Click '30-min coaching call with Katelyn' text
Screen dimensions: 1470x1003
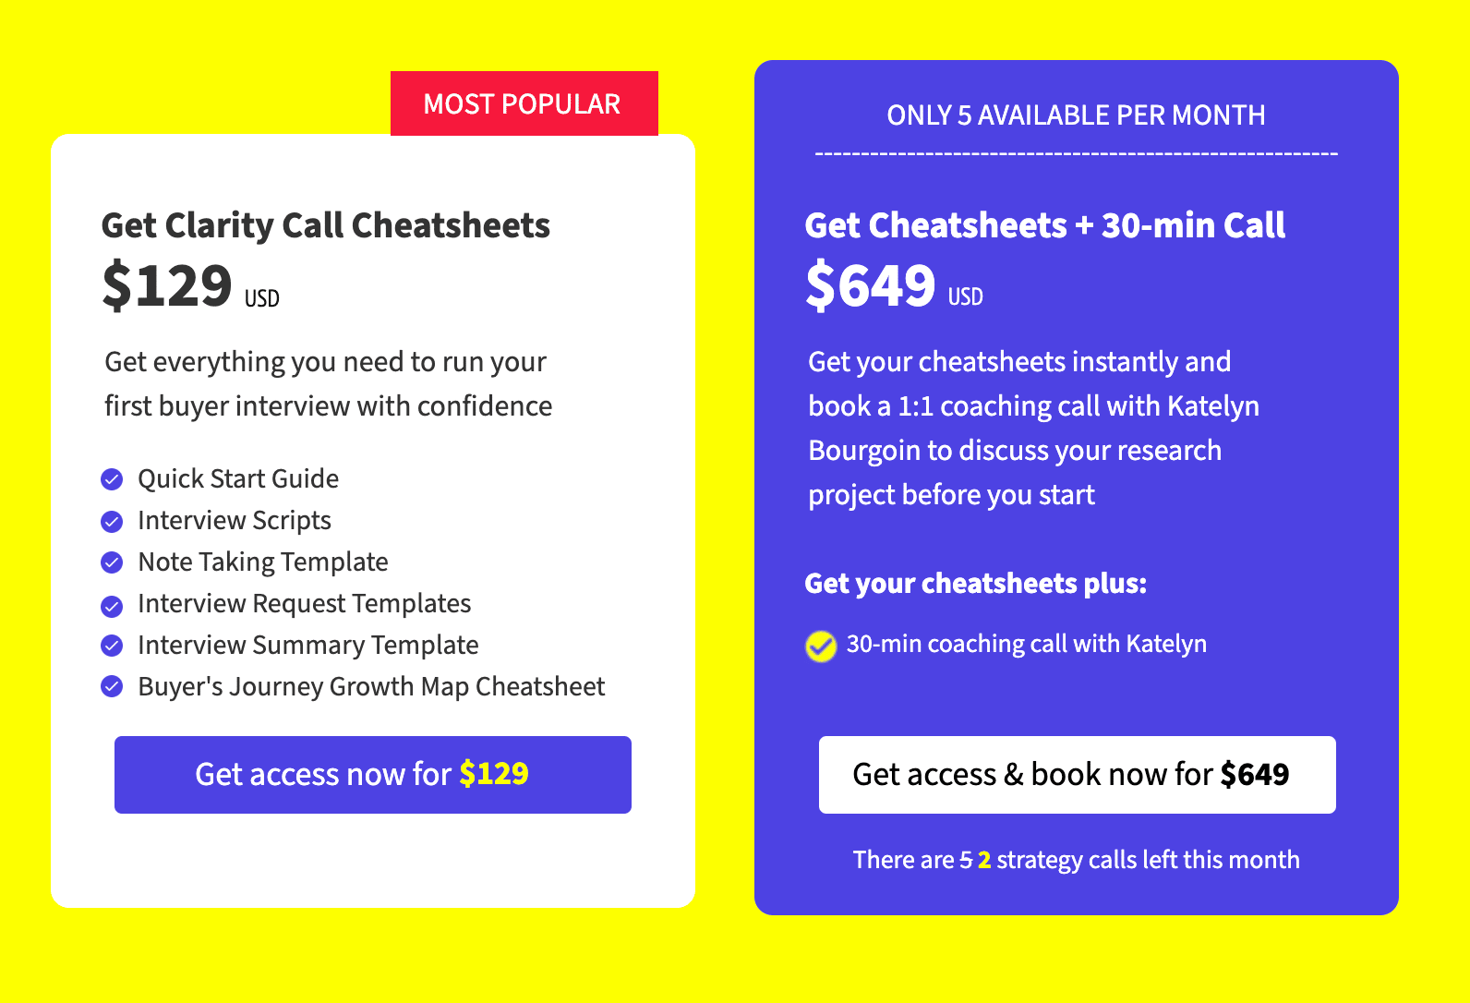click(1027, 644)
